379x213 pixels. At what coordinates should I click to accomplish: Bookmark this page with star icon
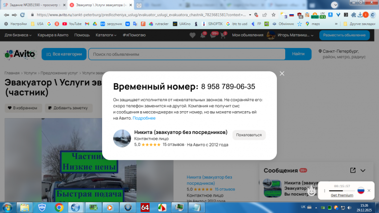273,15
